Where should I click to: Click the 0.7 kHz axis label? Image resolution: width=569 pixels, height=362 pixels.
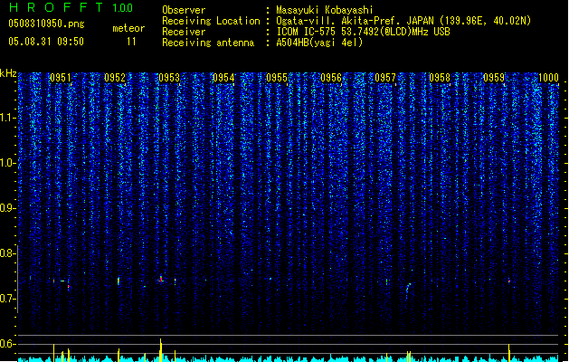(8, 299)
